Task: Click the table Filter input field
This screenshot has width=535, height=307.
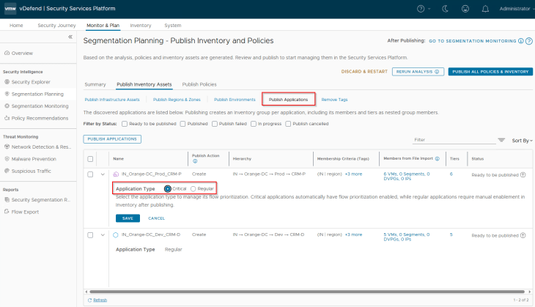Action: [451, 139]
